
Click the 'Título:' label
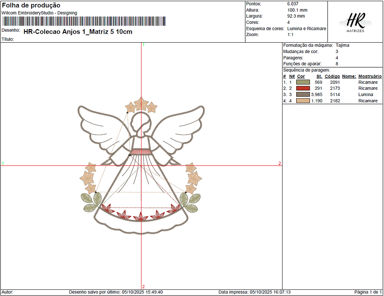[x=8, y=39]
